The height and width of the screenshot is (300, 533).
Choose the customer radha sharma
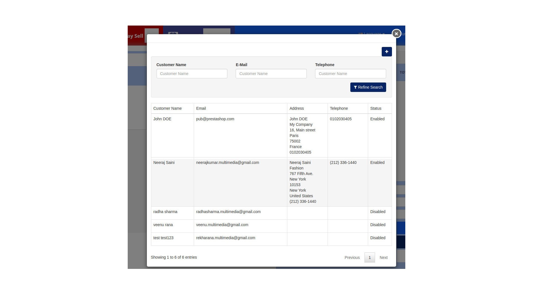pos(165,212)
